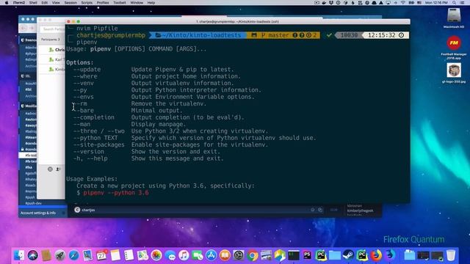This screenshot has width=470, height=264.
Task: Open Reminders list icon in Dock
Action: (129, 255)
